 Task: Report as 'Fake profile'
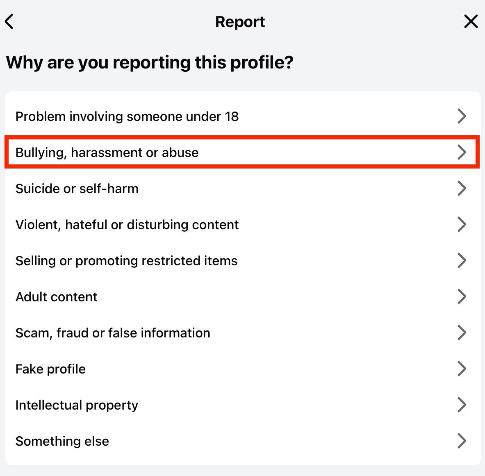pyautogui.click(x=51, y=369)
